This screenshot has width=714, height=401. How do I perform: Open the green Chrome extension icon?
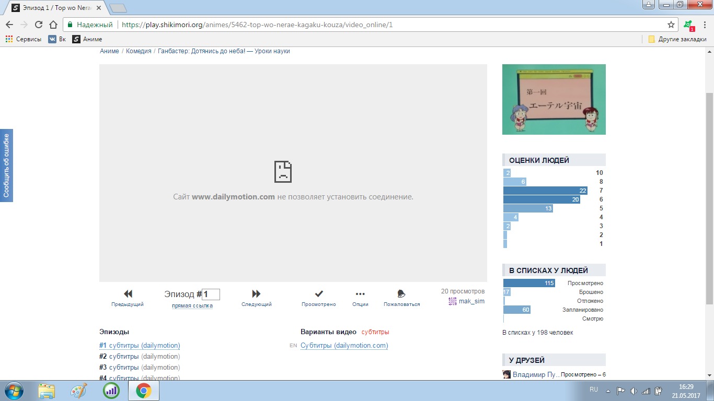688,25
